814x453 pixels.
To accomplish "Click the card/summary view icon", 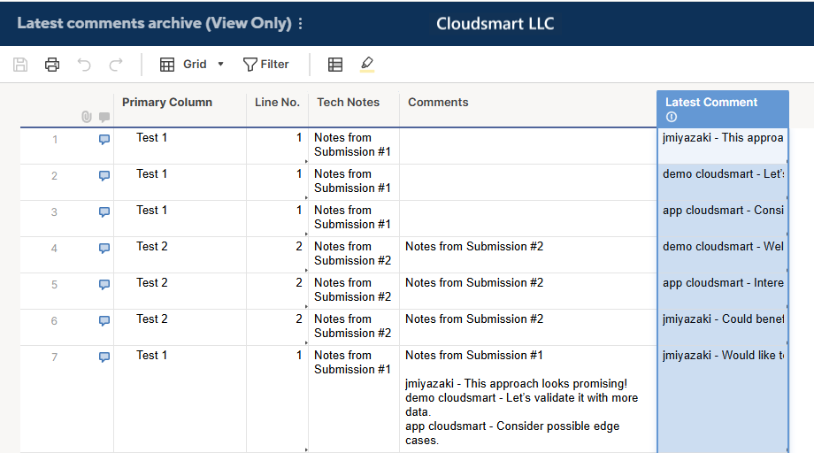I will pos(335,65).
